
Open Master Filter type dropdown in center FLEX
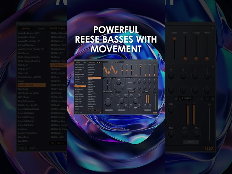[109, 110]
